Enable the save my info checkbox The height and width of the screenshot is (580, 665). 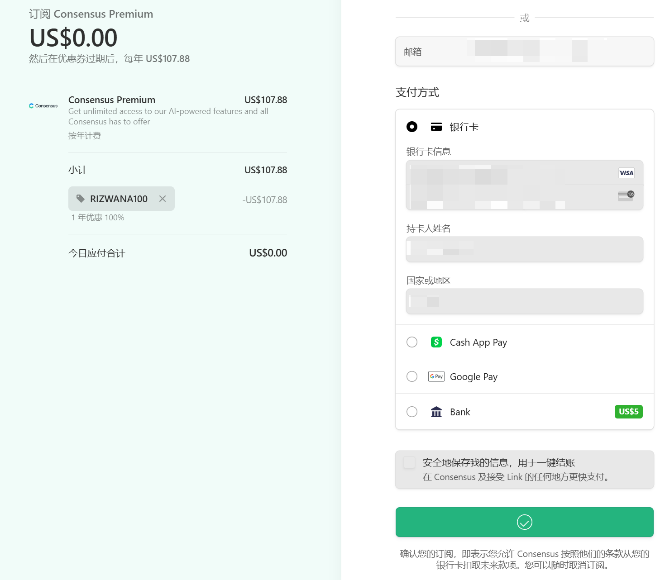(409, 462)
